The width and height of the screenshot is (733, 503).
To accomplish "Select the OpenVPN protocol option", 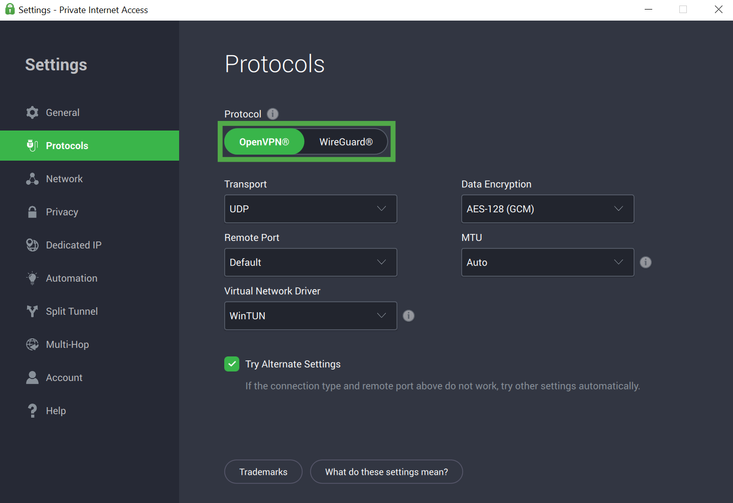I will [x=264, y=142].
